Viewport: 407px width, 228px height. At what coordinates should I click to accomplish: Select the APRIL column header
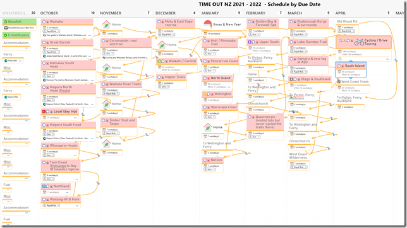[341, 13]
